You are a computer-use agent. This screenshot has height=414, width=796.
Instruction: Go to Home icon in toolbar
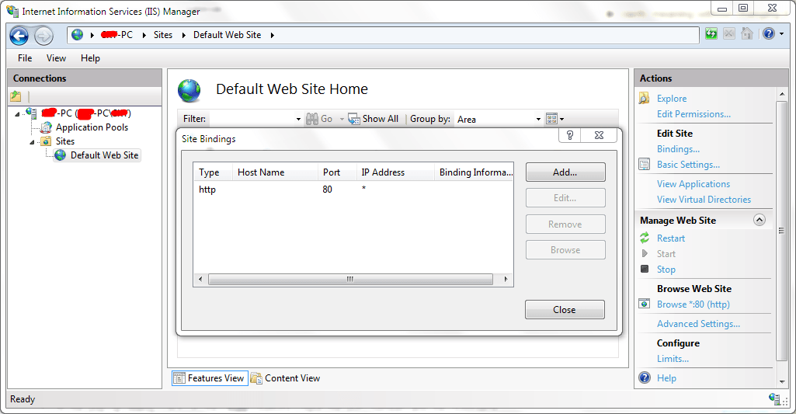point(747,34)
